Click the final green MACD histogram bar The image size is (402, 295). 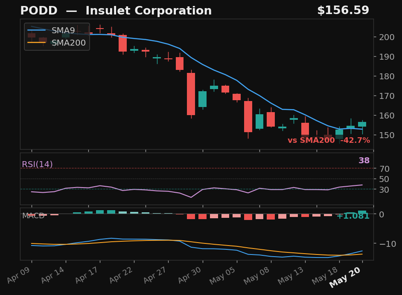tap(362, 212)
